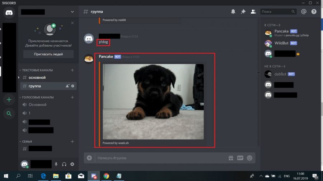Click server owner member with crown

290,54
